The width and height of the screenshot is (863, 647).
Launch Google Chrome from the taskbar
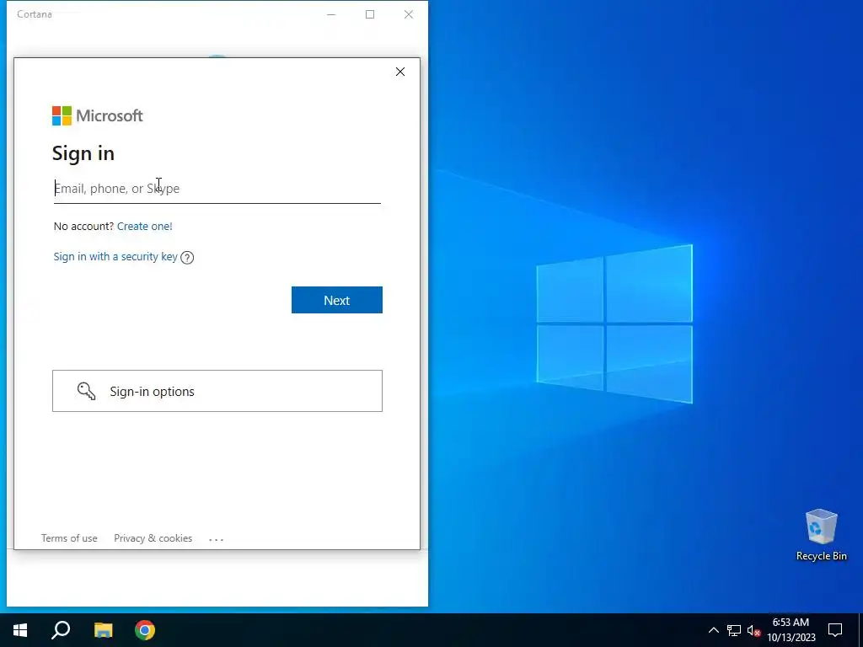pyautogui.click(x=145, y=630)
